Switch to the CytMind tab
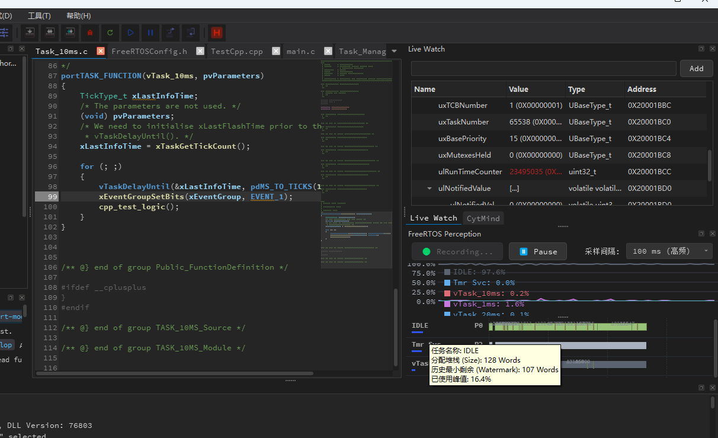 point(483,218)
